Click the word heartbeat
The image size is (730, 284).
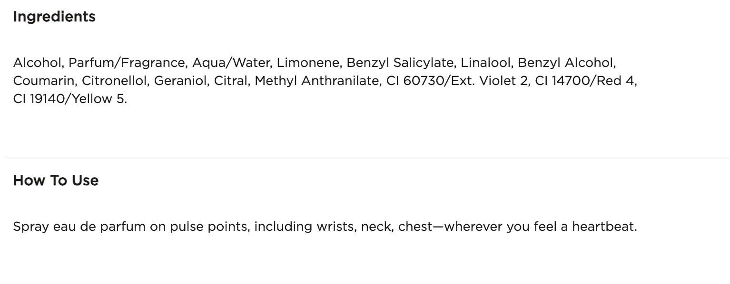click(603, 227)
